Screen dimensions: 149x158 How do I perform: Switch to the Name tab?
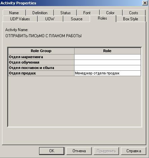click(14, 13)
